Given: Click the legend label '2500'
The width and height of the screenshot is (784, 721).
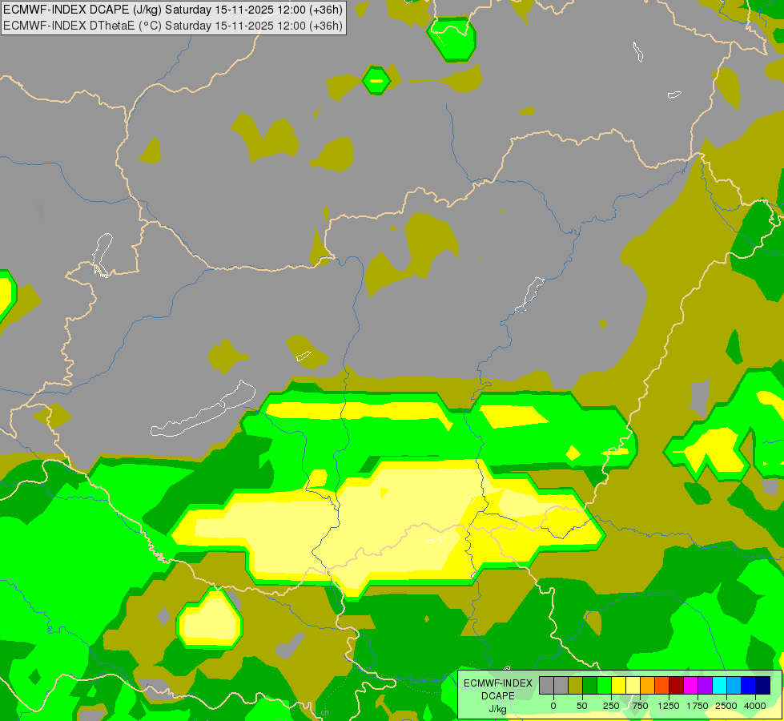Looking at the screenshot, I should [x=726, y=706].
